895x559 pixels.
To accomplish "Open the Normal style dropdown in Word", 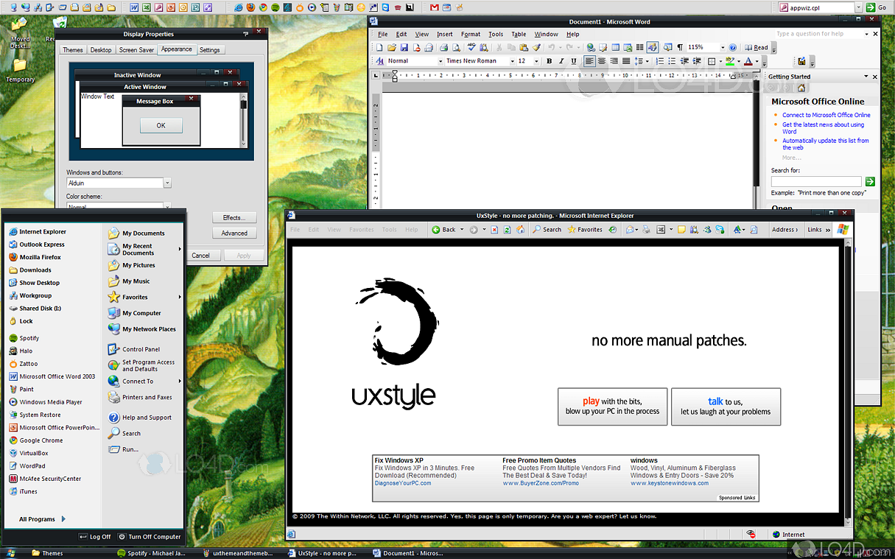I will point(441,61).
